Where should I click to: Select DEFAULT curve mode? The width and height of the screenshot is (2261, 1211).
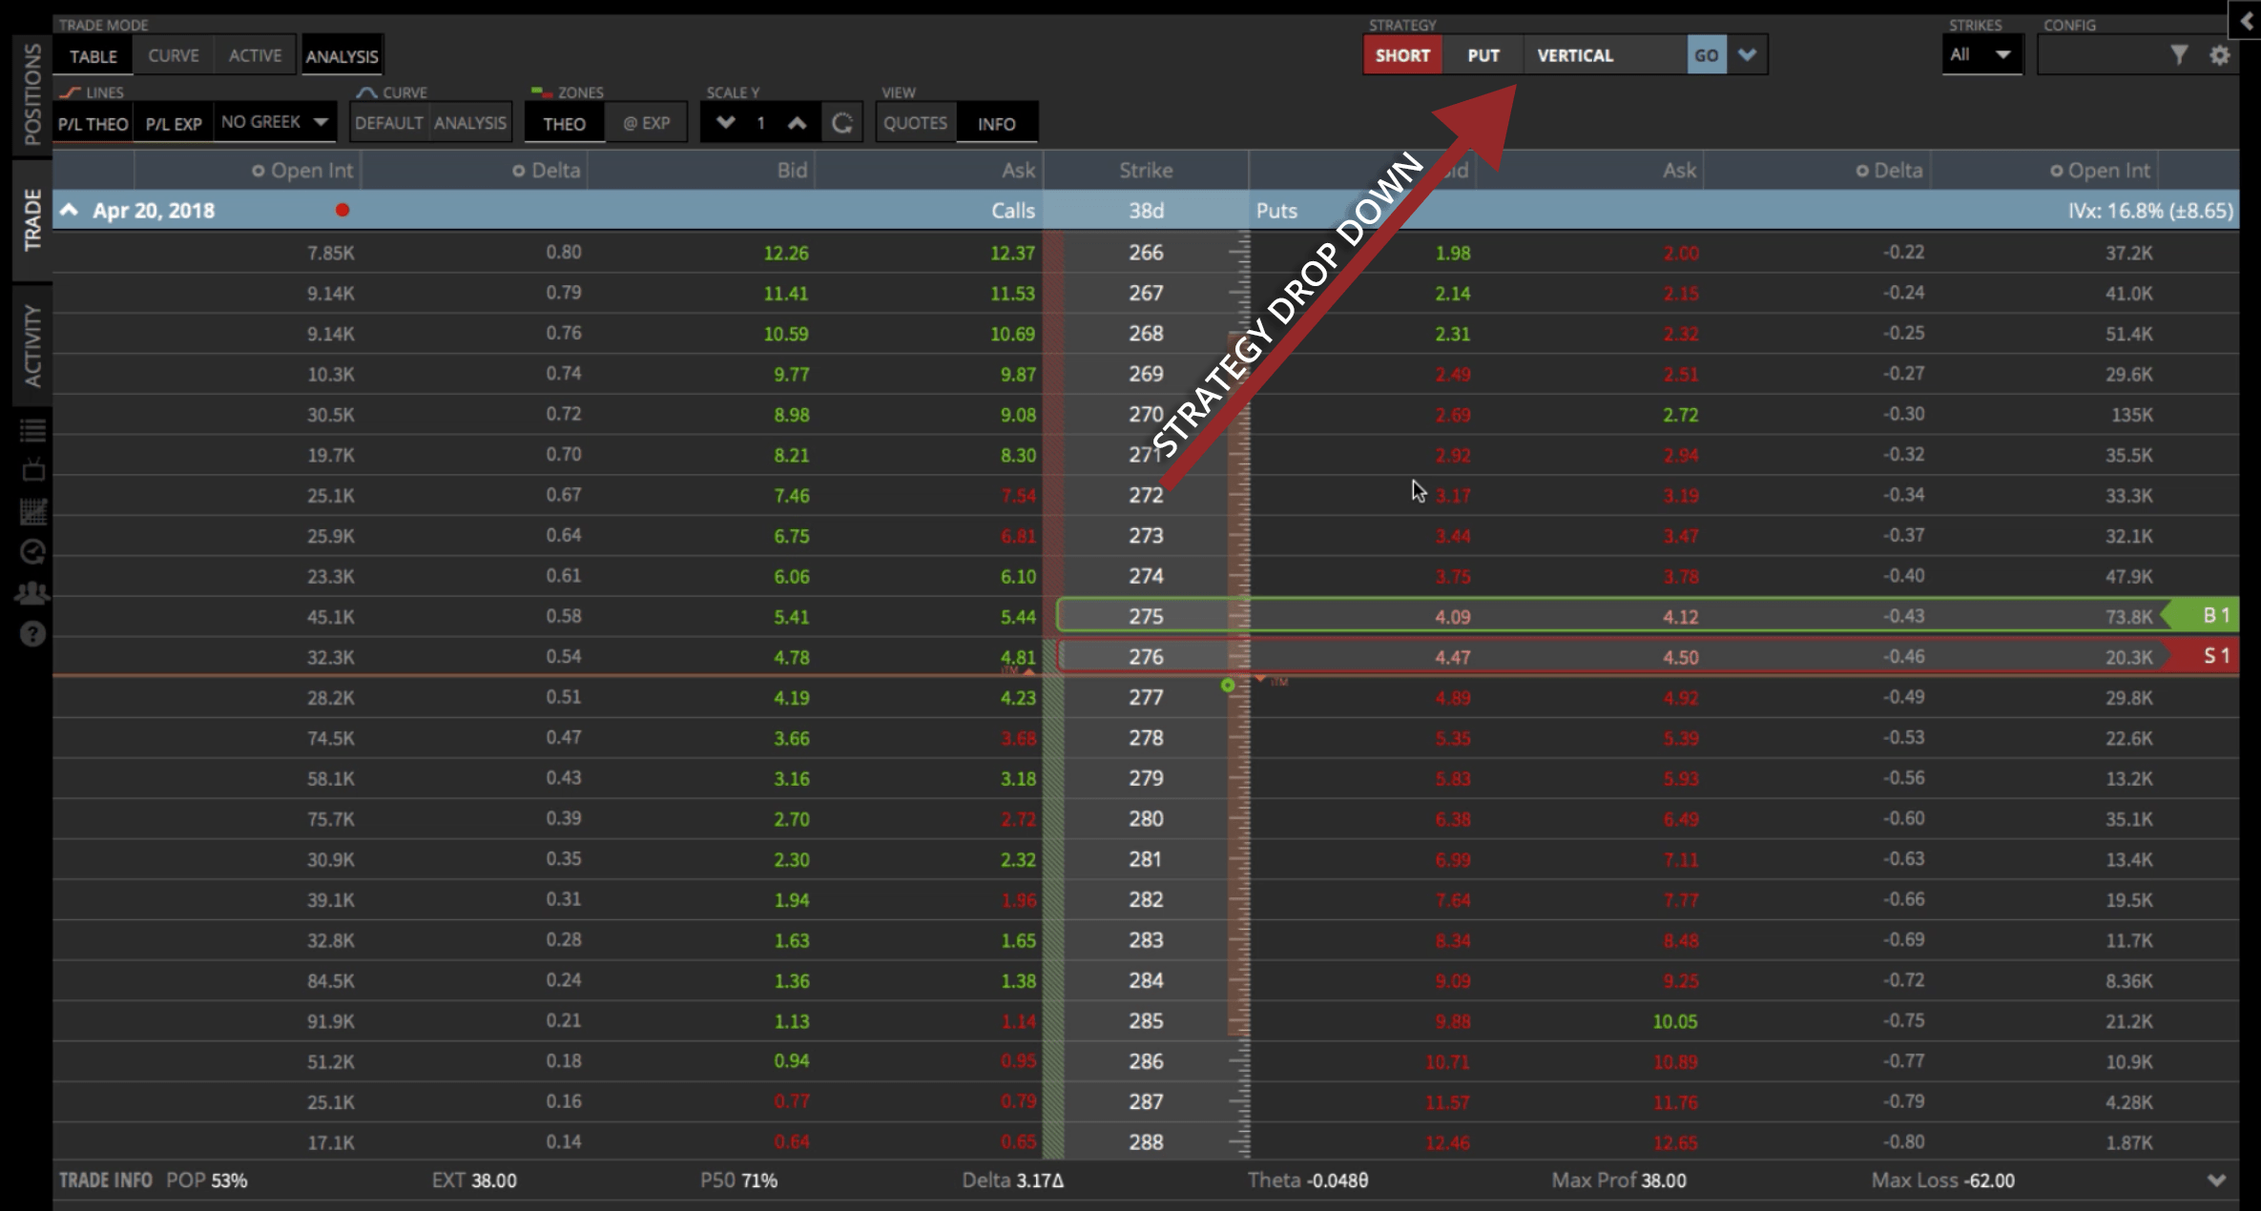coord(388,123)
